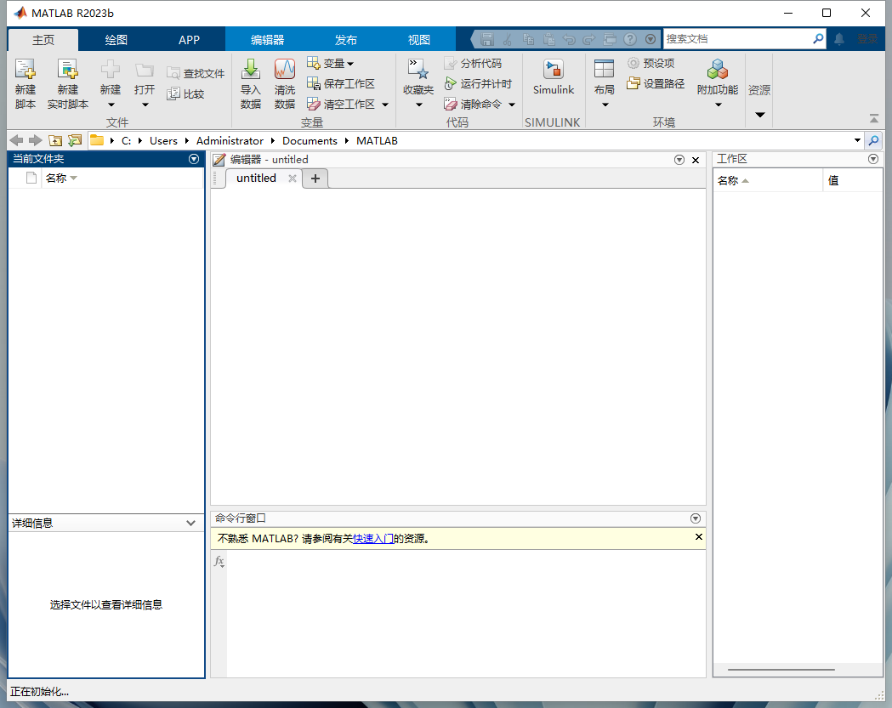Click 分析代码 (Analyze Code)

(474, 63)
